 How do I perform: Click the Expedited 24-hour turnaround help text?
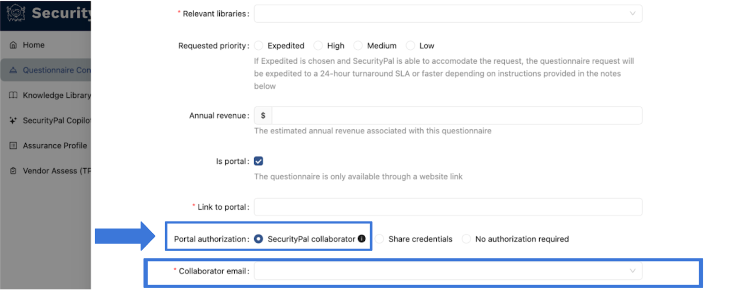444,74
